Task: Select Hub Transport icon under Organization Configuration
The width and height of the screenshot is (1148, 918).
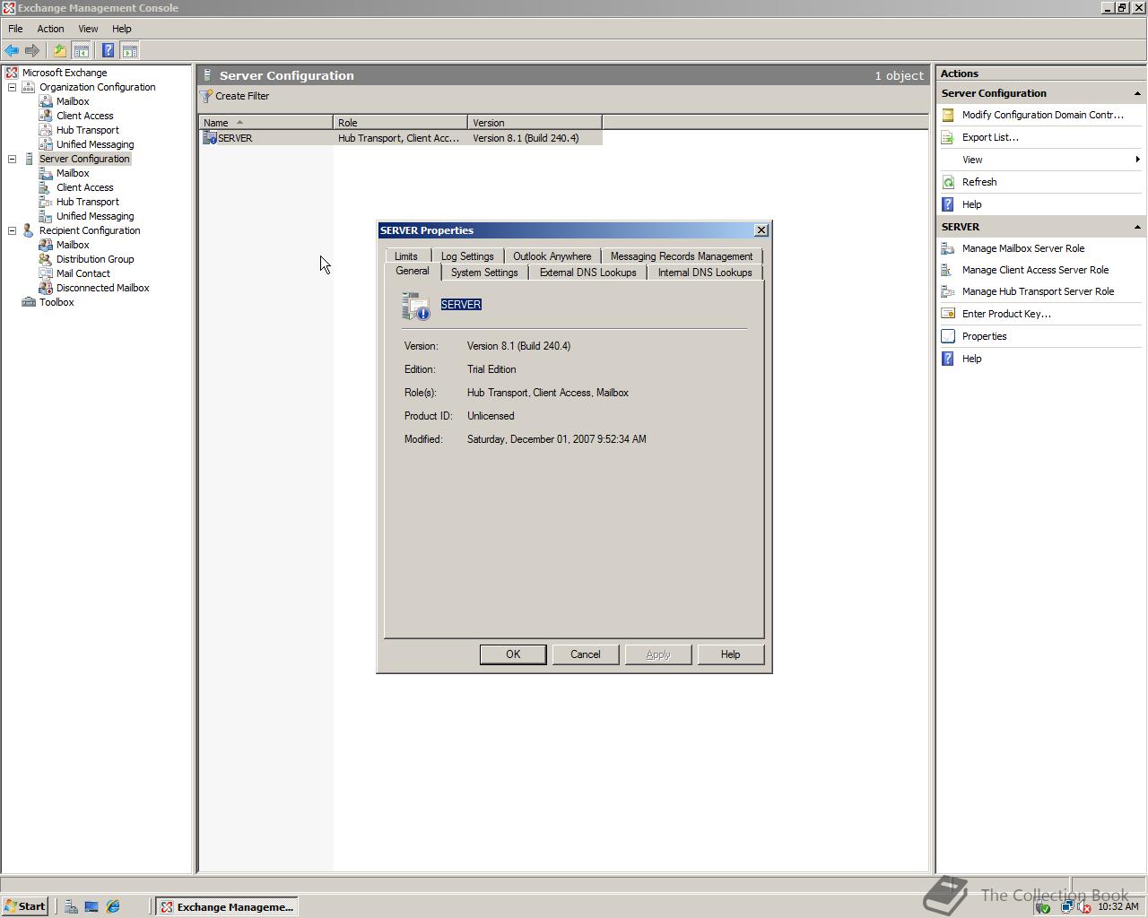Action: (46, 130)
